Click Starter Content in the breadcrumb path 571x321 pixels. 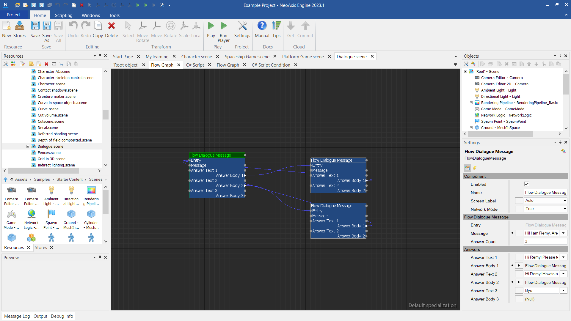pyautogui.click(x=69, y=180)
